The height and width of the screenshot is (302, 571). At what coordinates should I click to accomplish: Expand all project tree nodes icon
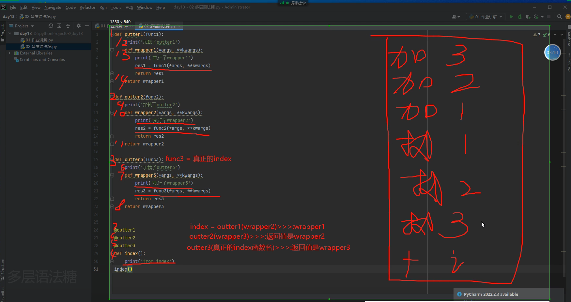click(x=59, y=26)
